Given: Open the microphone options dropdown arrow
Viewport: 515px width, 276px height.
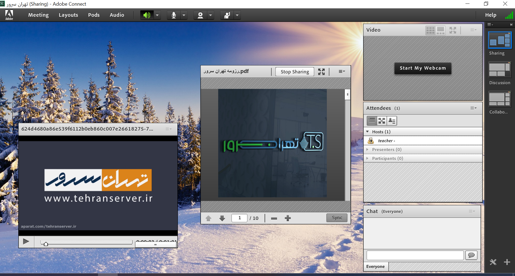Looking at the screenshot, I should click(x=184, y=15).
